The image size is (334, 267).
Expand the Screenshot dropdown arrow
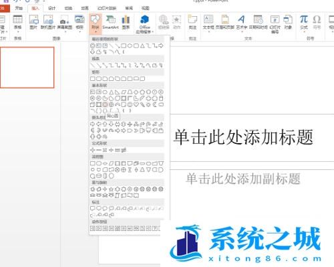pos(65,32)
